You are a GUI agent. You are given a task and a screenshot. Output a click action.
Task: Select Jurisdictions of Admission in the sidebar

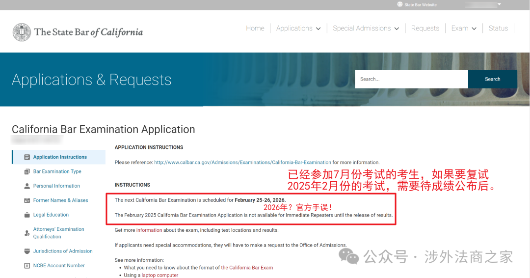pos(62,251)
